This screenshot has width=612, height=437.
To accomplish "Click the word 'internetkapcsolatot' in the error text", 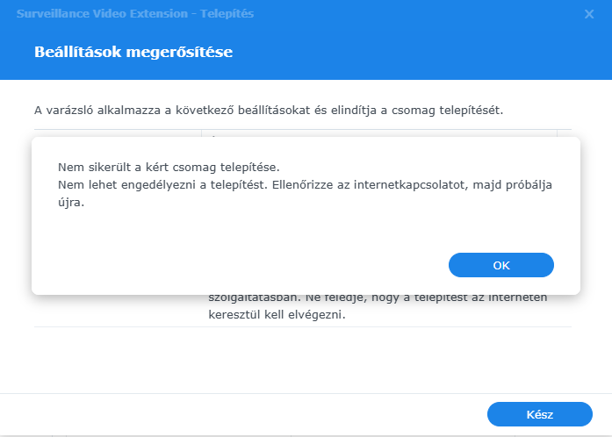I will click(372, 184).
